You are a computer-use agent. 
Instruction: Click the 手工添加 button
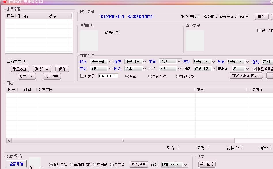(x=20, y=69)
